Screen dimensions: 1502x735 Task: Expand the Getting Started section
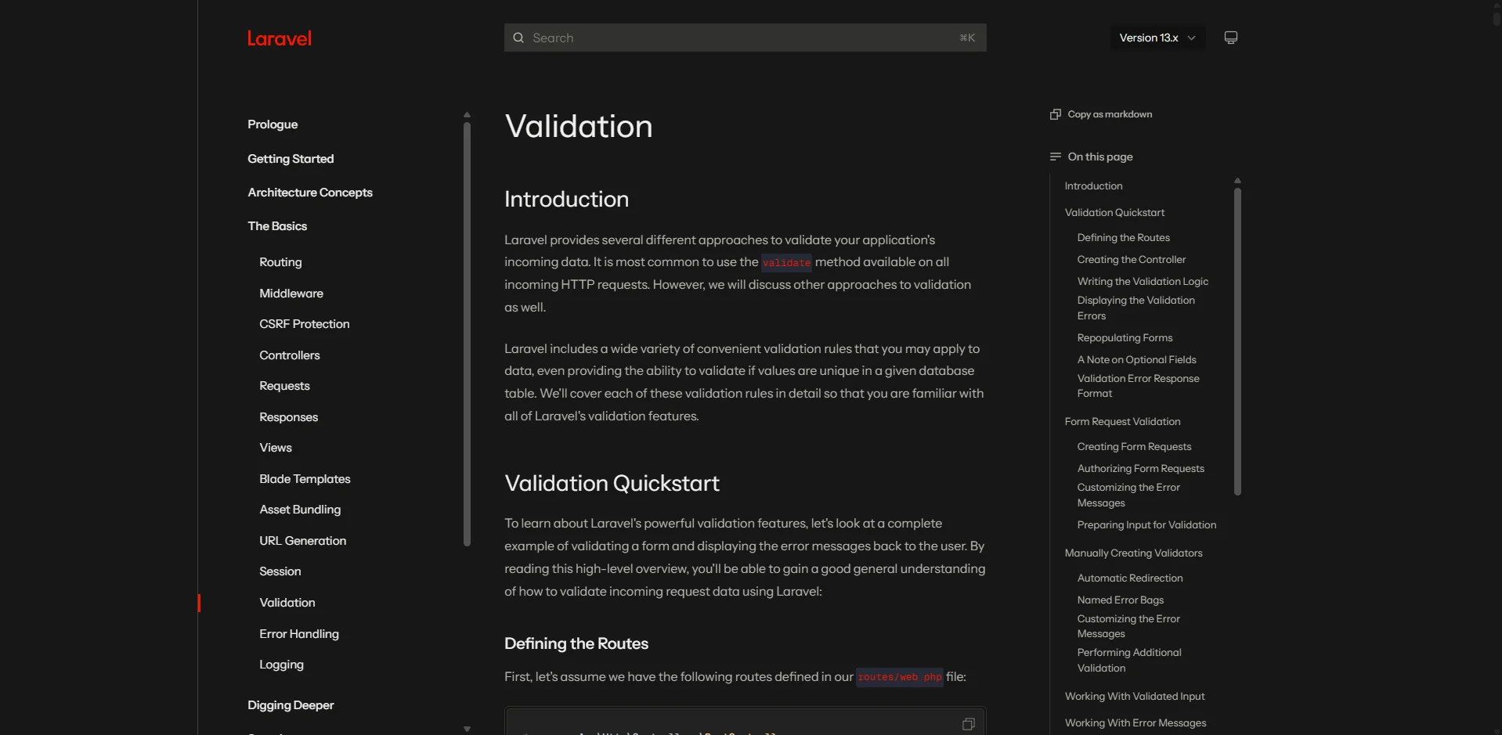click(291, 159)
